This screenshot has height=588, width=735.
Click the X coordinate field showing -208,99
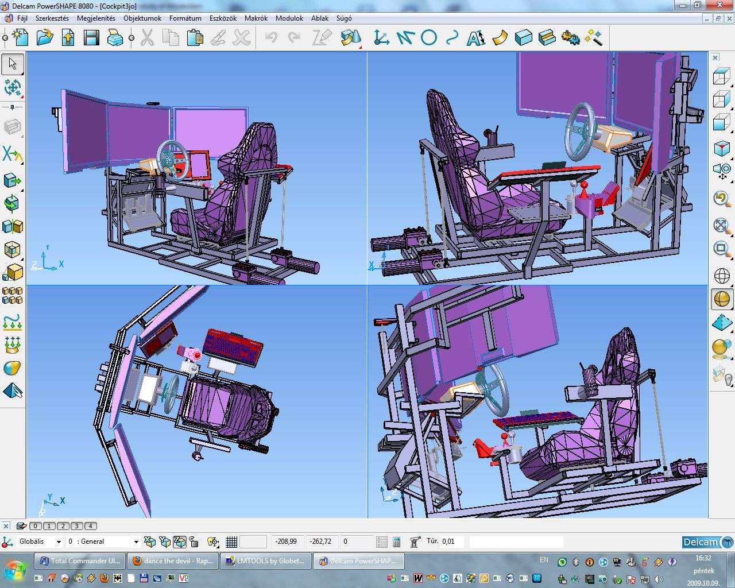tap(288, 541)
